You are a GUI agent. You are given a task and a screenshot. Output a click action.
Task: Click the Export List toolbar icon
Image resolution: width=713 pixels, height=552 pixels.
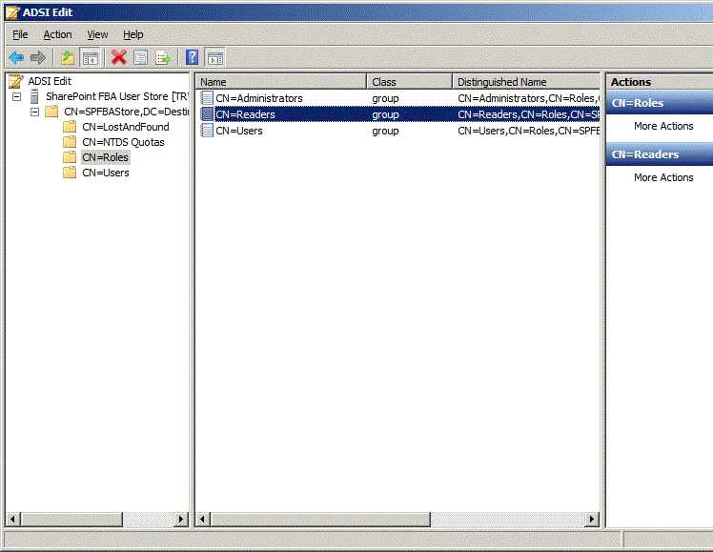163,58
